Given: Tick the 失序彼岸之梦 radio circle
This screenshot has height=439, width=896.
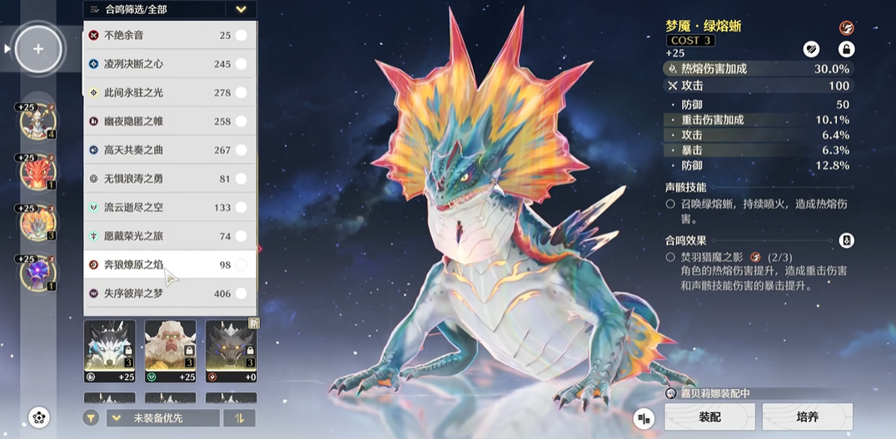Looking at the screenshot, I should [x=241, y=293].
